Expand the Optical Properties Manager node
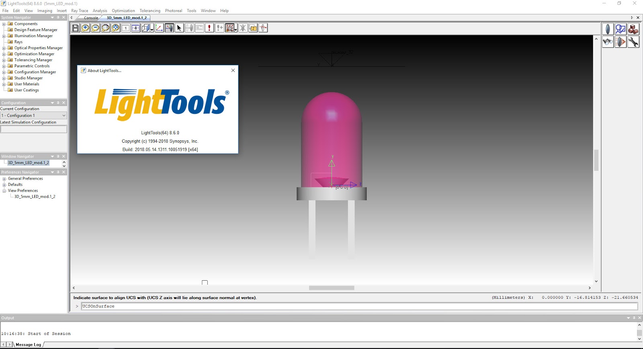Screen dimensions: 643x349 [4, 48]
